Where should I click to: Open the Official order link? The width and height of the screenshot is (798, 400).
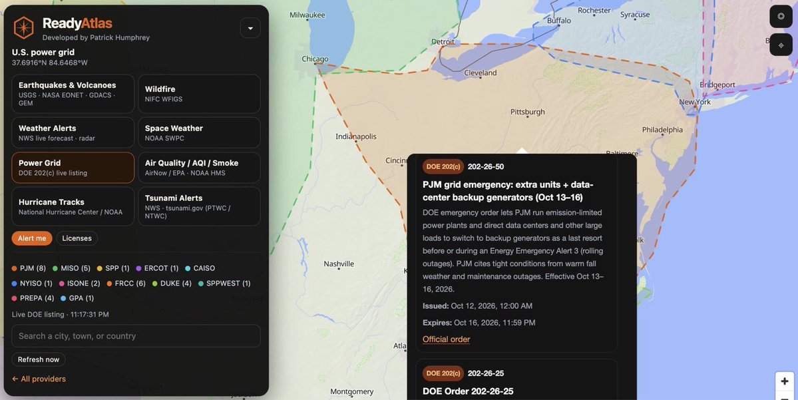(x=447, y=339)
